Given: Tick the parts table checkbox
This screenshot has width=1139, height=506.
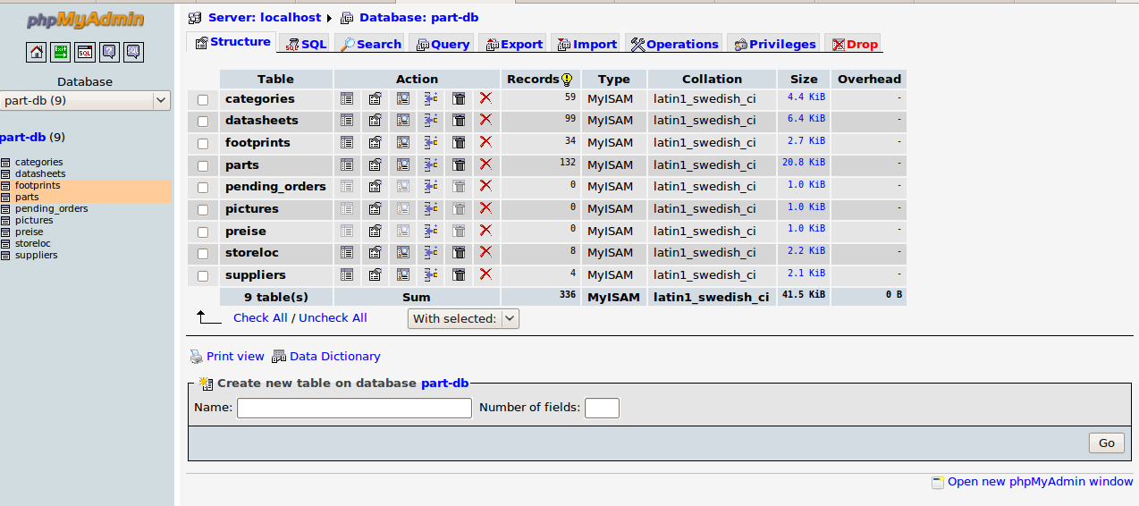Looking at the screenshot, I should click(x=203, y=165).
